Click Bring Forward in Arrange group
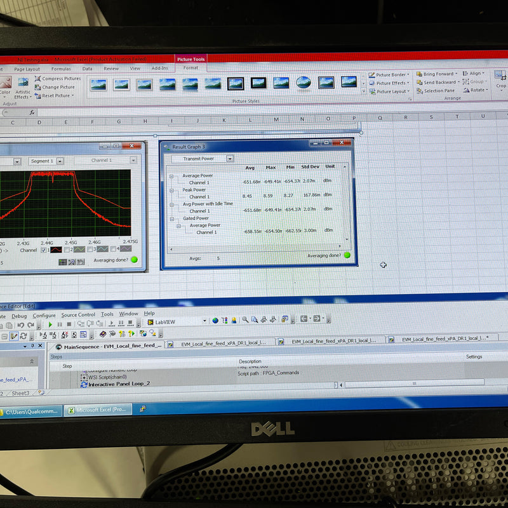Viewport: 508px width, 508px height. (437, 74)
